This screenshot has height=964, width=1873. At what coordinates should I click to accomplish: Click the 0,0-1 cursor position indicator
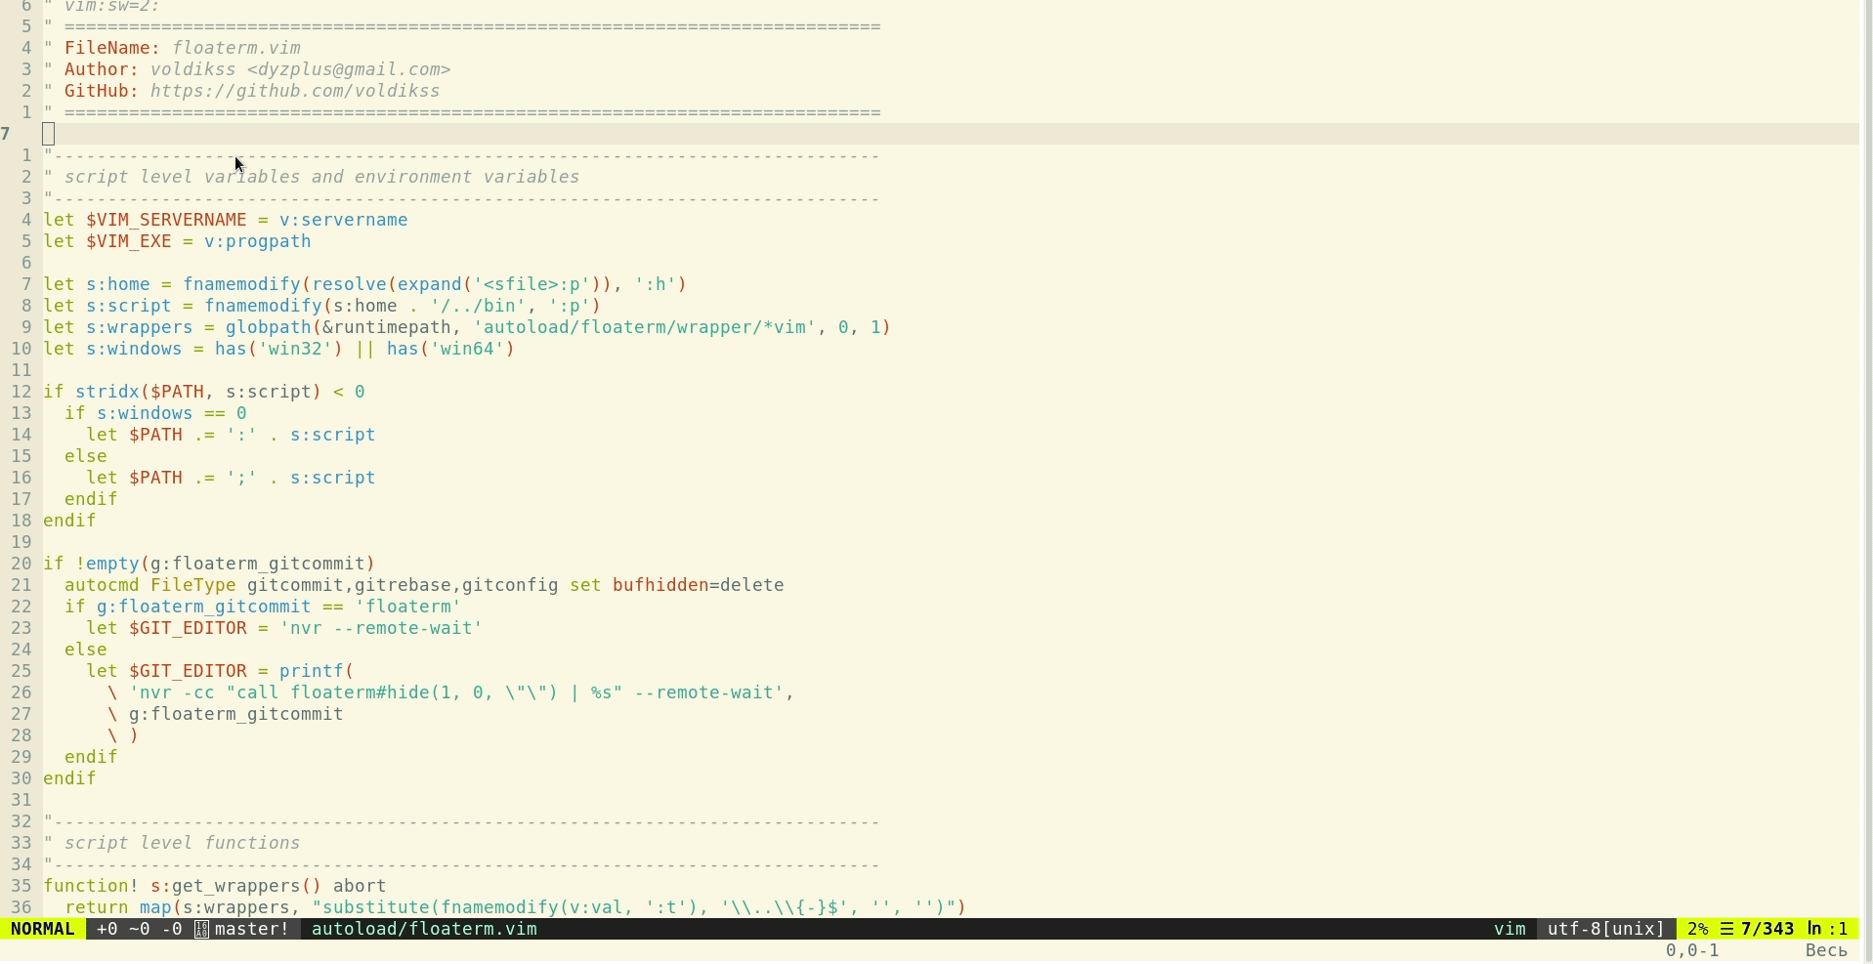click(1691, 949)
